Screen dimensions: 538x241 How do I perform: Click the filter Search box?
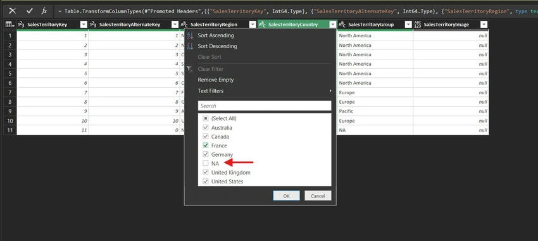tap(265, 106)
